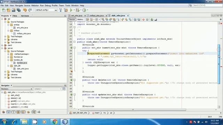Screen dimensions: 223x125
Task: Switch to the intface_mhs.java editor tab
Action: coord(97,16)
